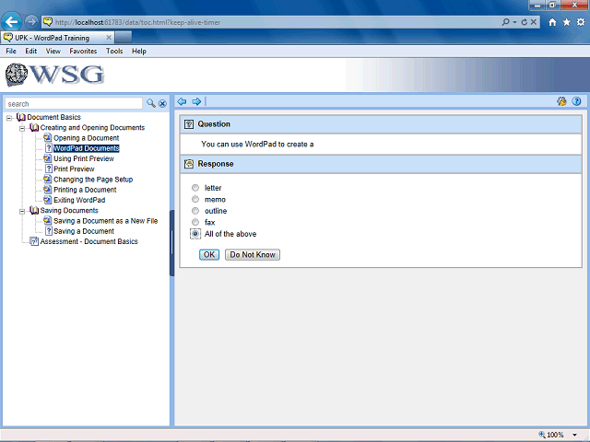Screen dimensions: 590x442
Task: Click the search magnifier in address bar
Action: pos(506,22)
